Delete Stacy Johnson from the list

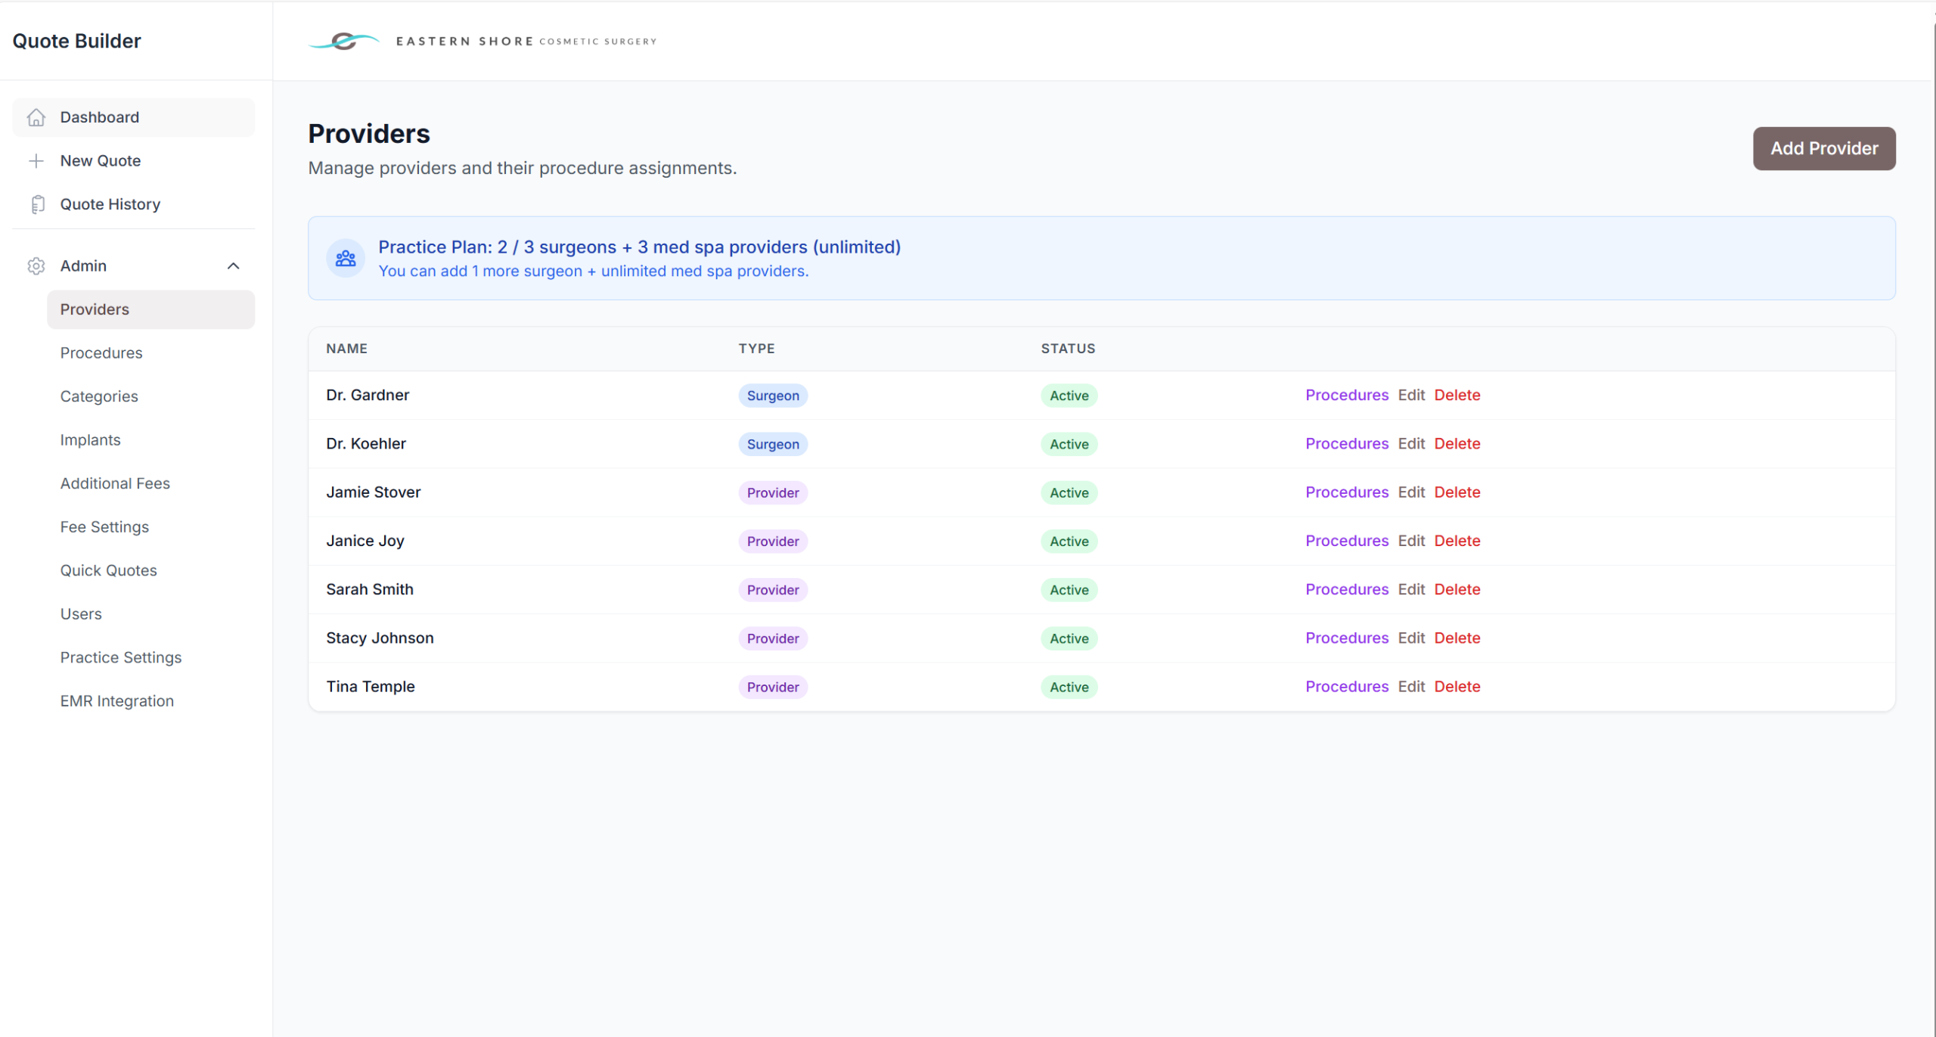pyautogui.click(x=1457, y=638)
